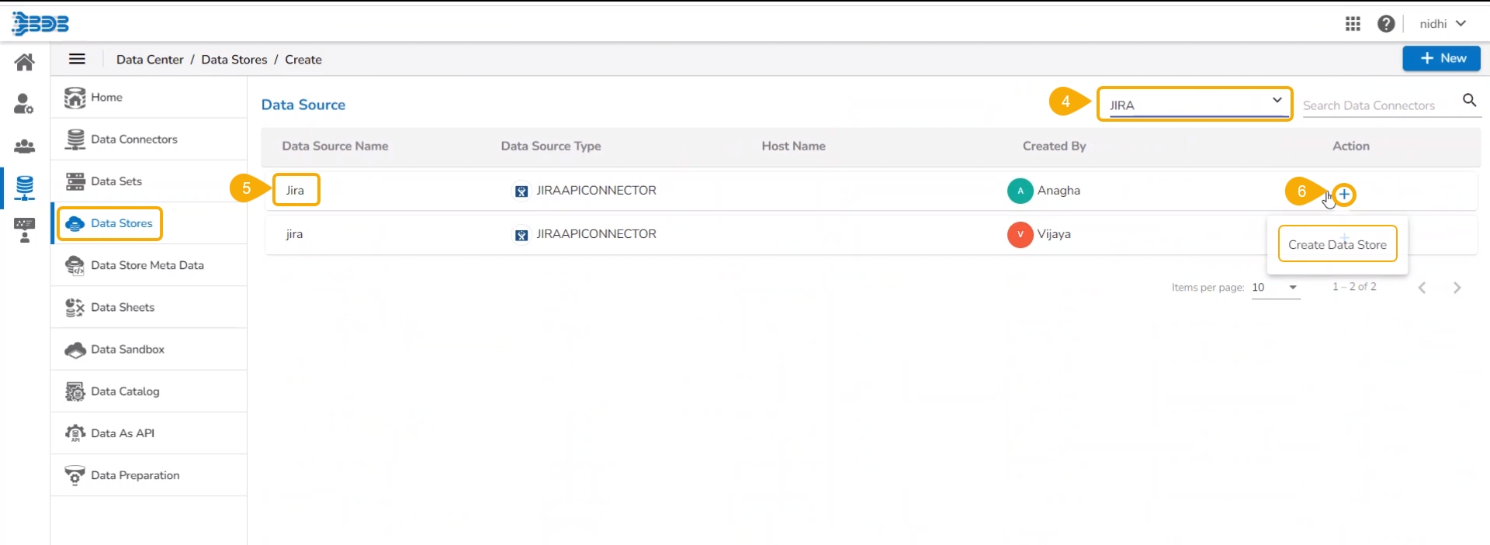Click the BDB logo

tap(40, 23)
